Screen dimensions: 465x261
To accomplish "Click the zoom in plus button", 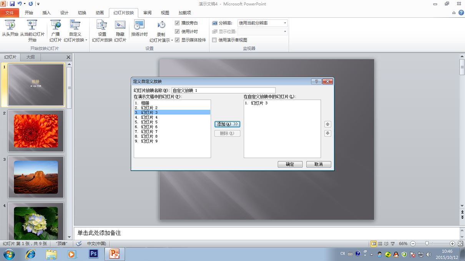I will [x=452, y=244].
